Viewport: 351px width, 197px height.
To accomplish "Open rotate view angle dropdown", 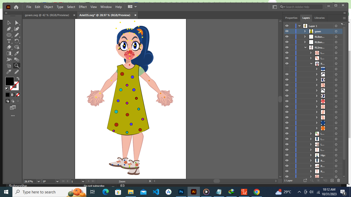I will point(58,181).
